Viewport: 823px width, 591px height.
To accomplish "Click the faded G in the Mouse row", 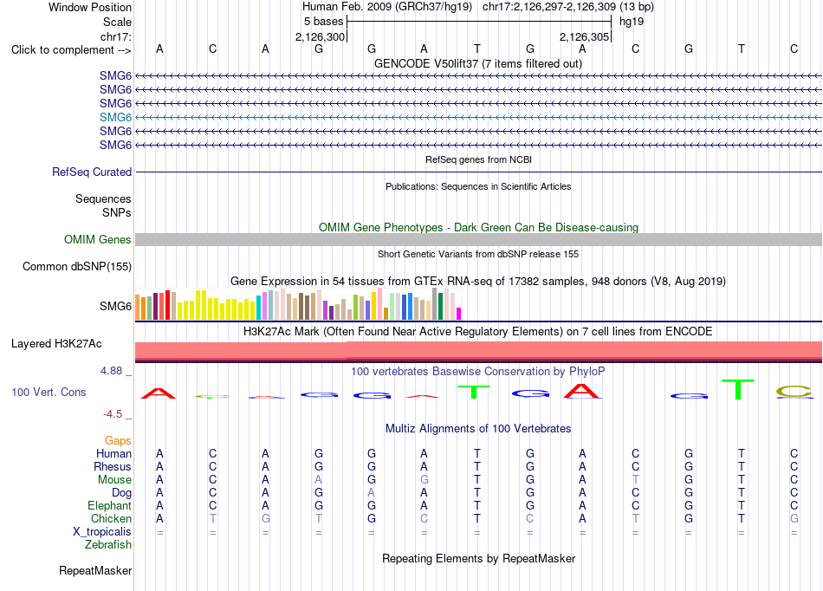I will (x=424, y=480).
